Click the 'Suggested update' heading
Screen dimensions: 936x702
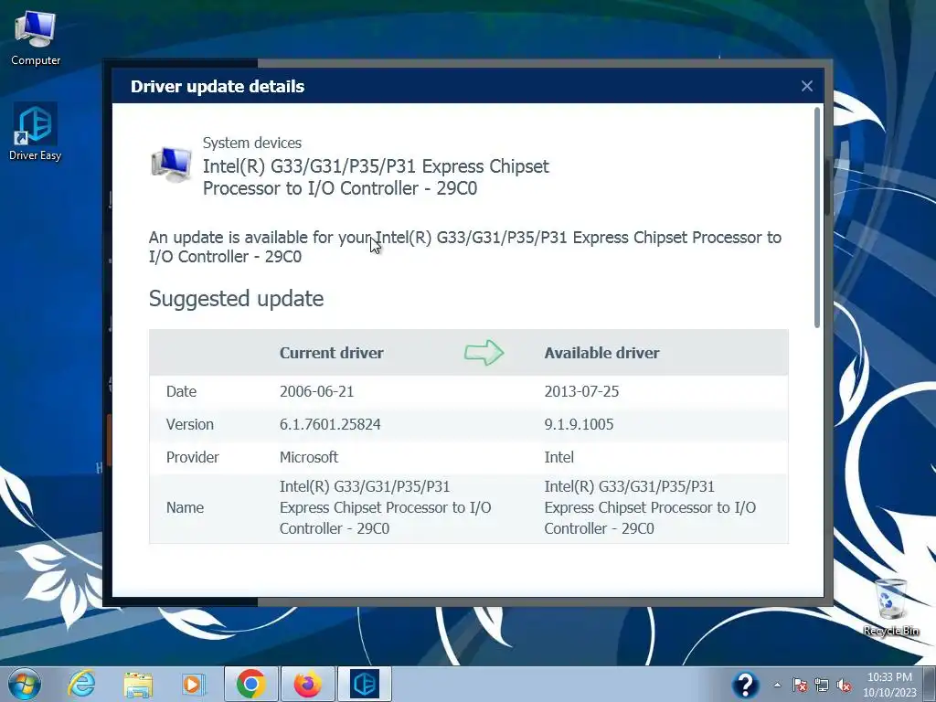pyautogui.click(x=237, y=299)
